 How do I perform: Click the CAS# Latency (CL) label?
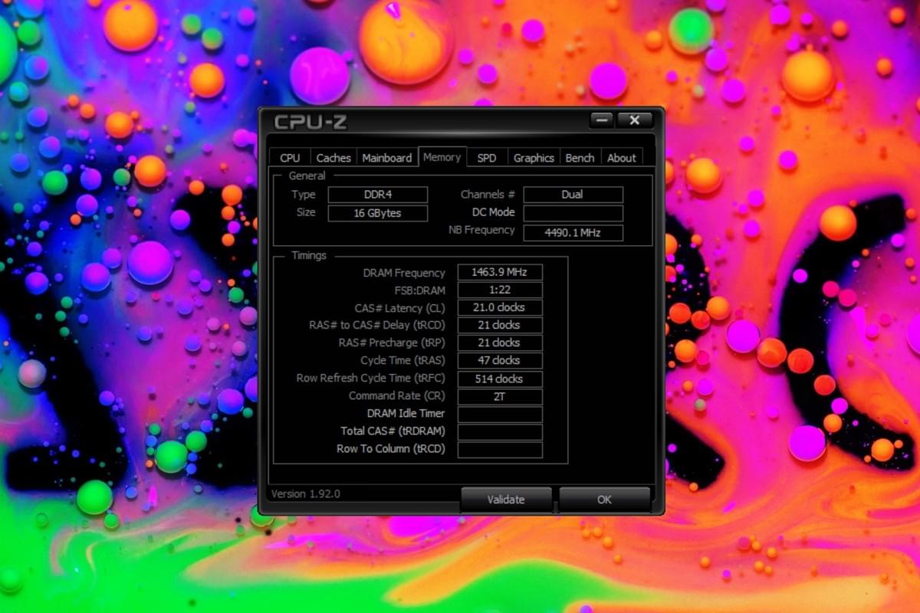click(399, 308)
